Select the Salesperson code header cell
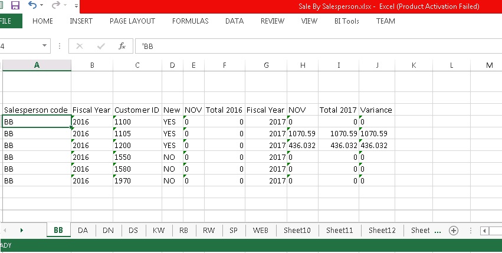This screenshot has width=502, height=253. click(x=37, y=110)
